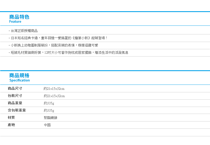Select the 商品重量 row label
This screenshot has height=145, width=210.
click(15, 103)
